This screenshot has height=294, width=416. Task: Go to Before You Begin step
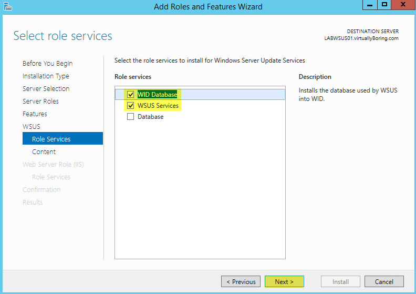click(47, 64)
